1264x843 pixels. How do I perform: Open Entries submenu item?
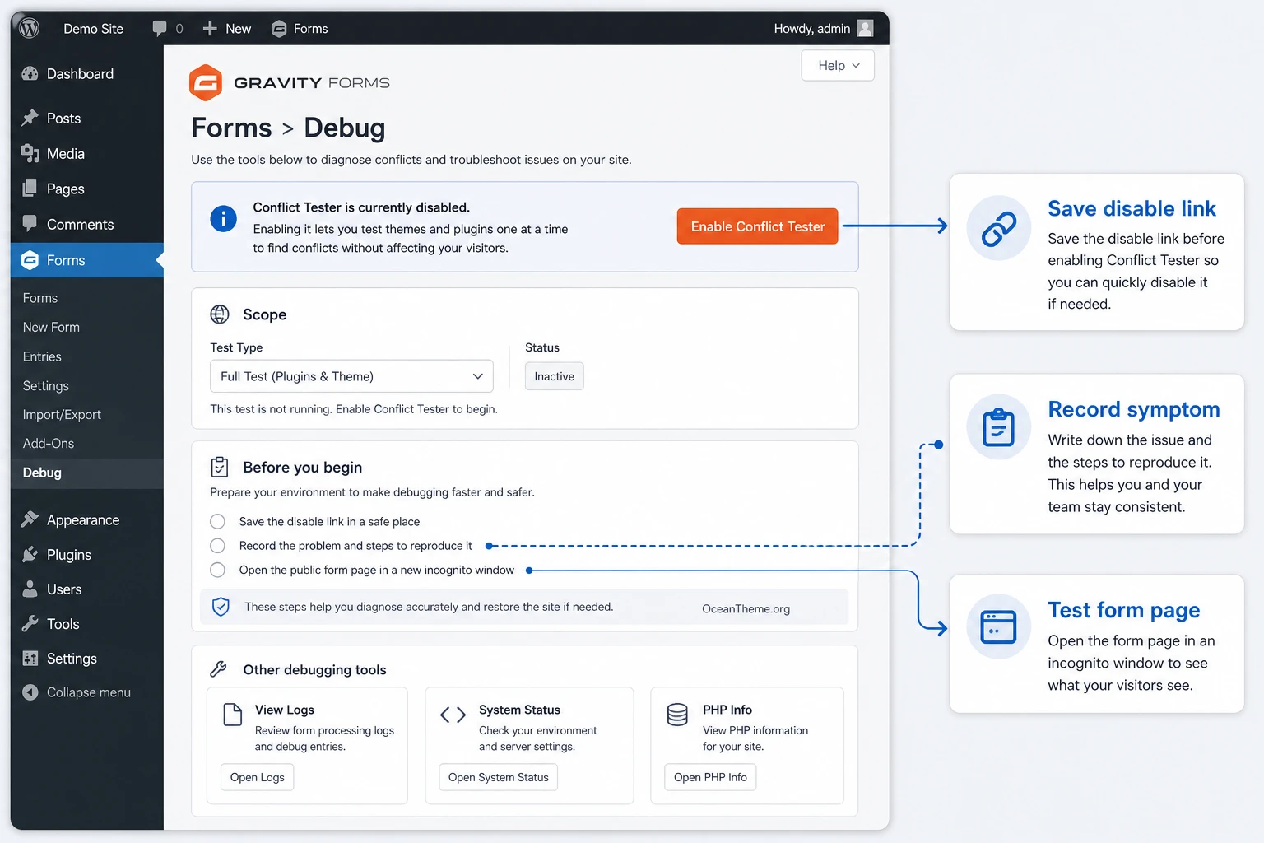pos(42,356)
